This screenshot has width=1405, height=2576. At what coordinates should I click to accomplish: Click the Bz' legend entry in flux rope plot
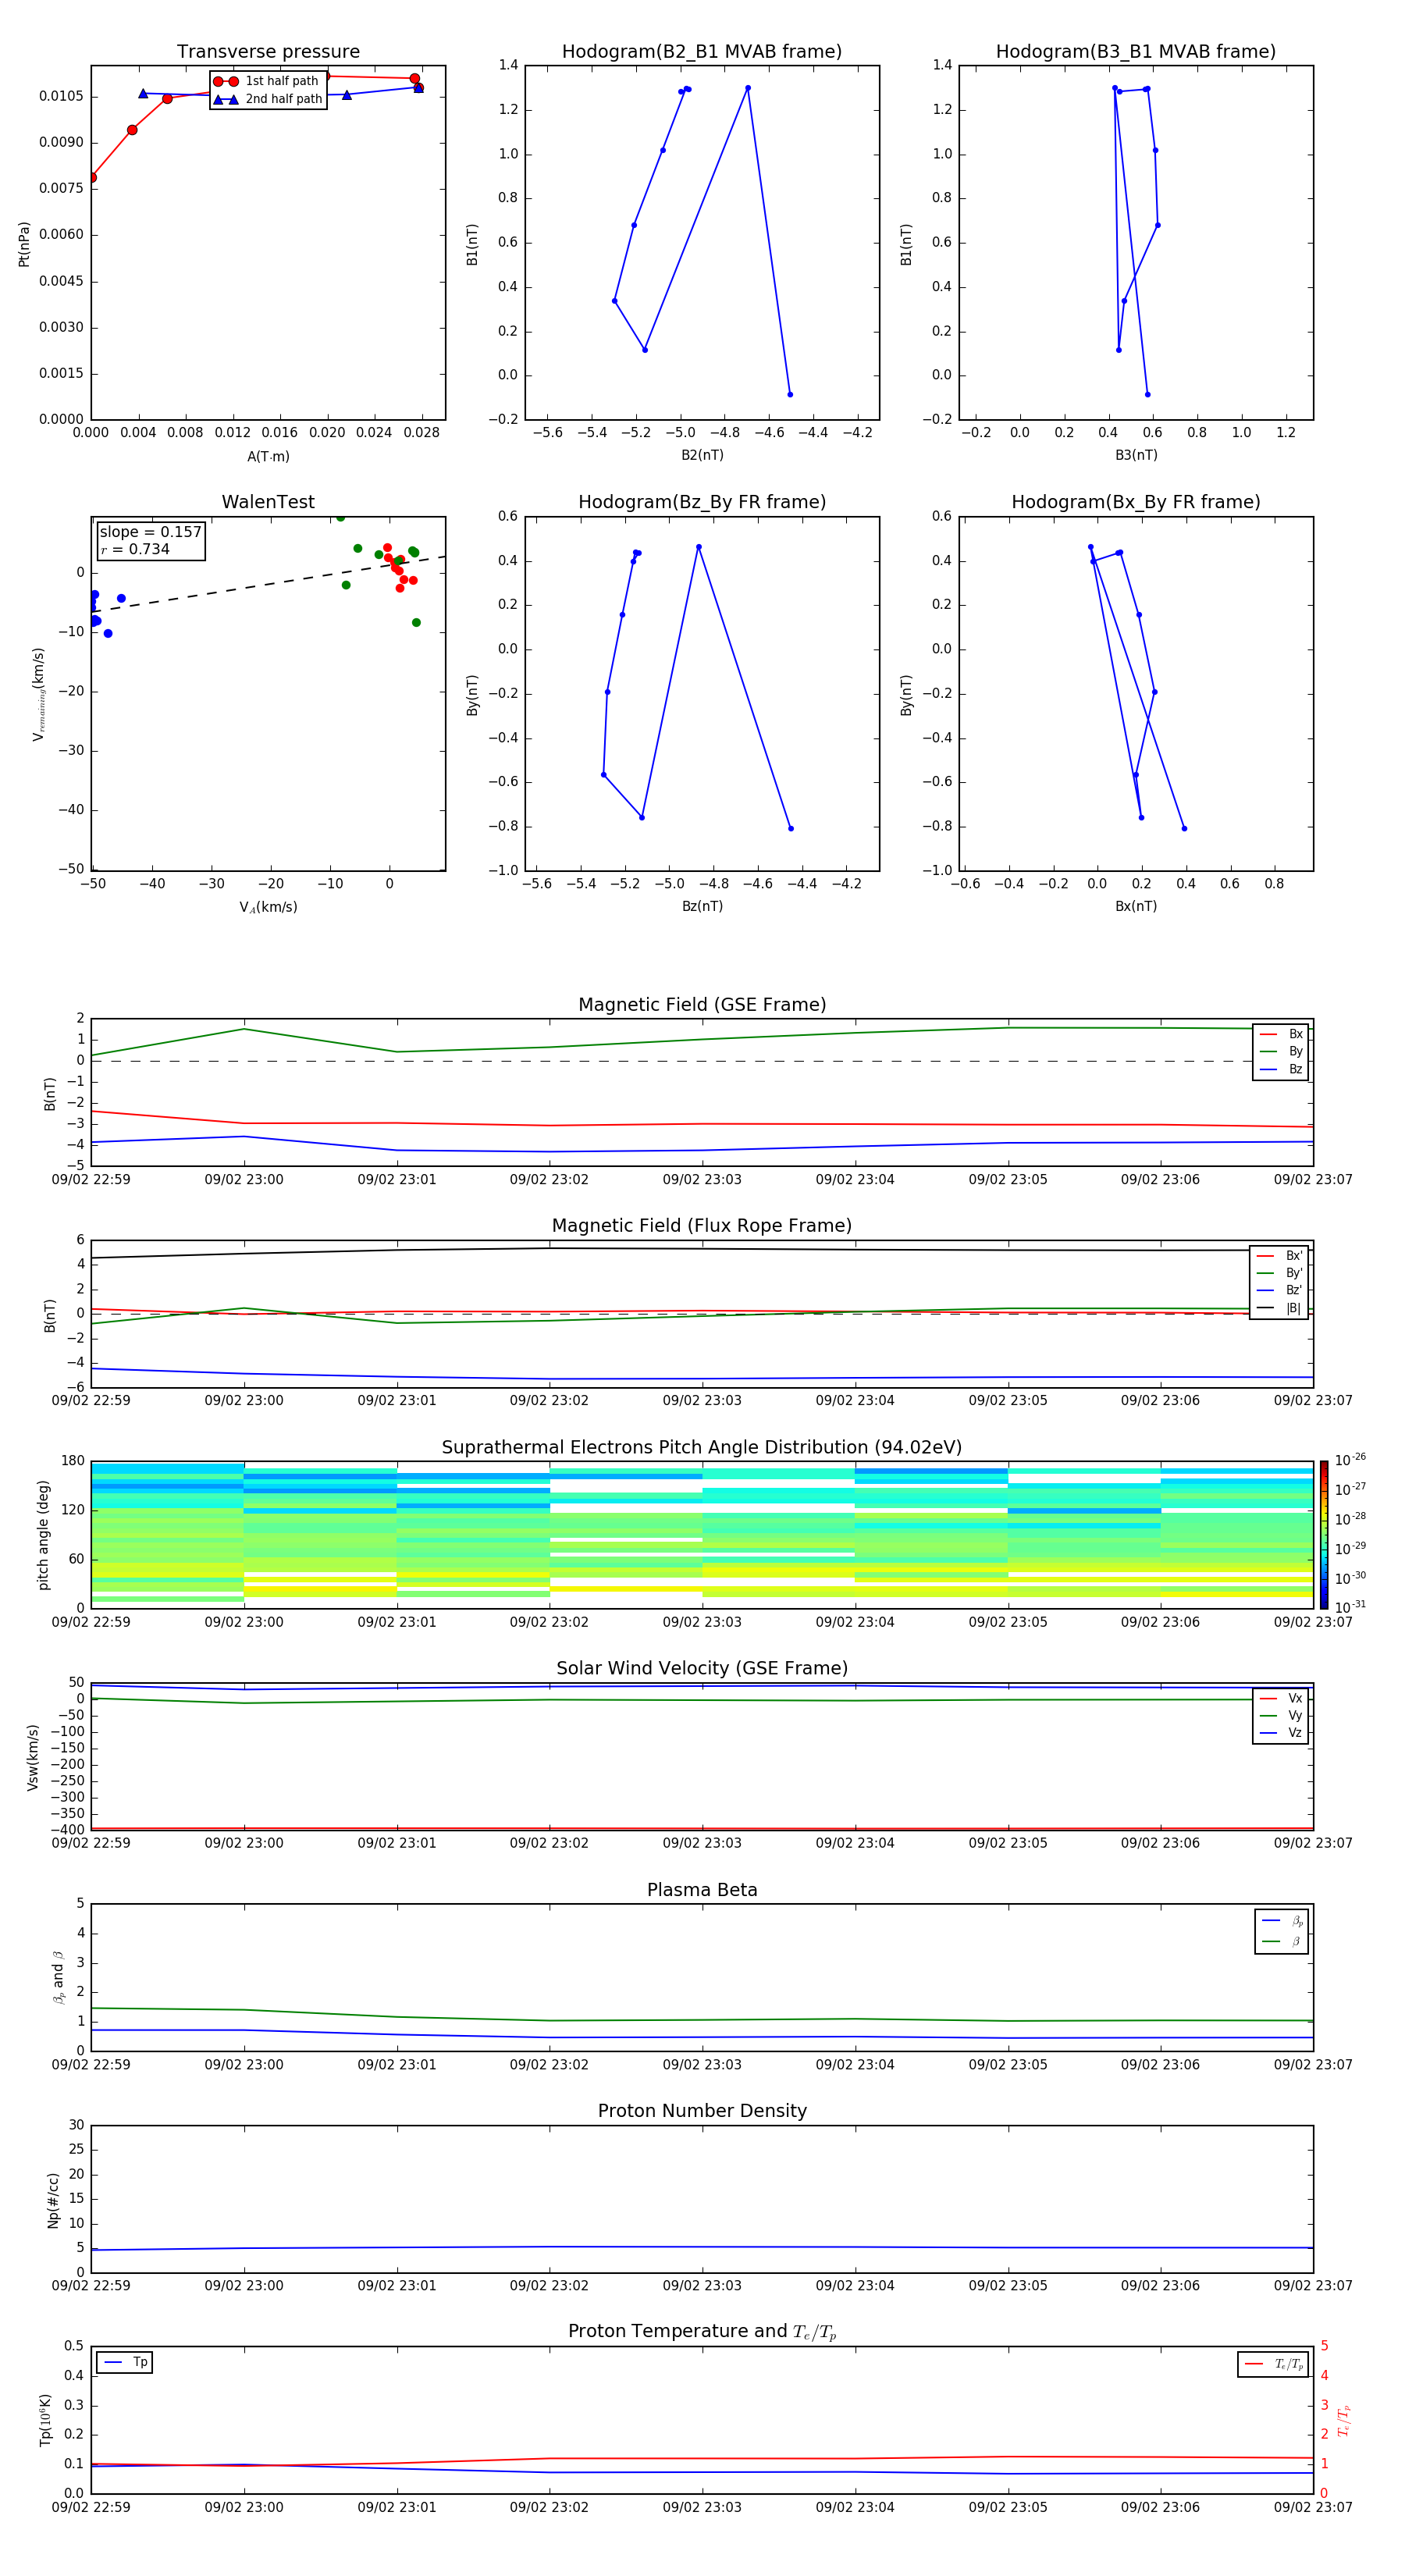[1280, 1290]
